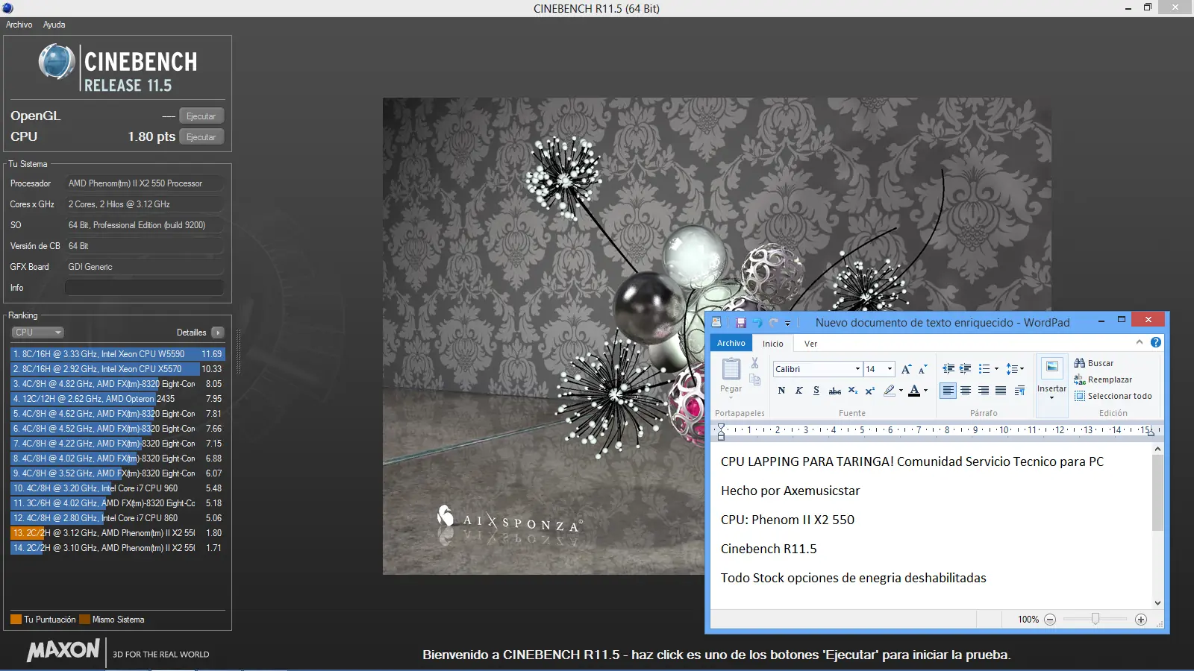Expand the Detalles arrow in the Ranking panel
This screenshot has height=671, width=1194.
click(x=218, y=333)
